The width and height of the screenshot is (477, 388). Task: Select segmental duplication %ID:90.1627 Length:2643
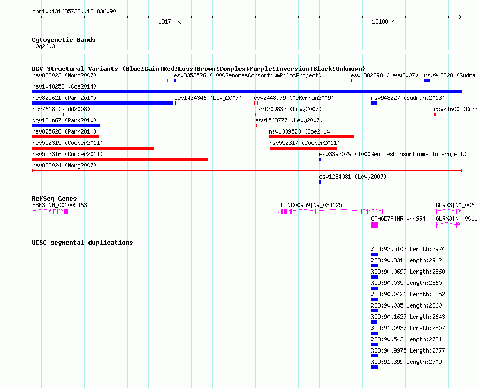click(375, 322)
